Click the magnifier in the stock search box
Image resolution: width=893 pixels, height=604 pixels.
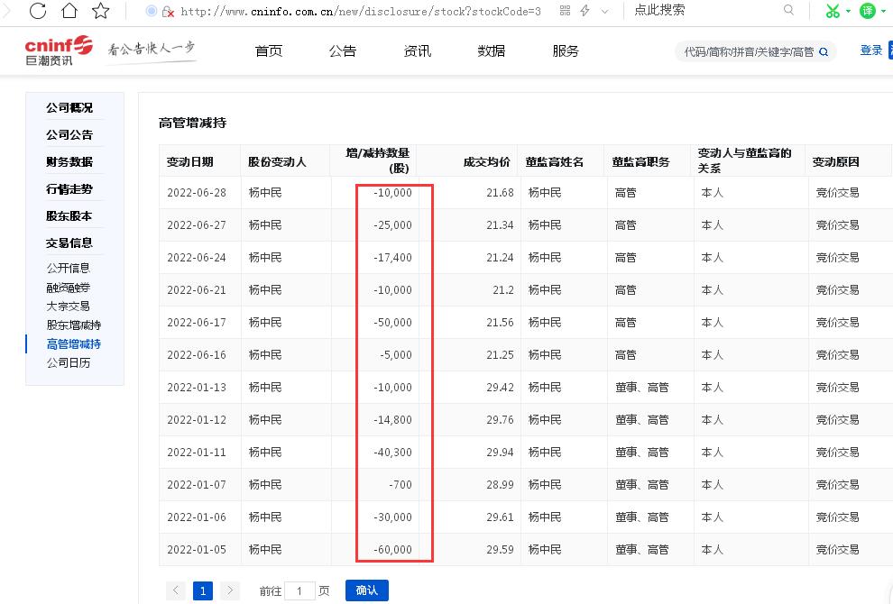822,51
